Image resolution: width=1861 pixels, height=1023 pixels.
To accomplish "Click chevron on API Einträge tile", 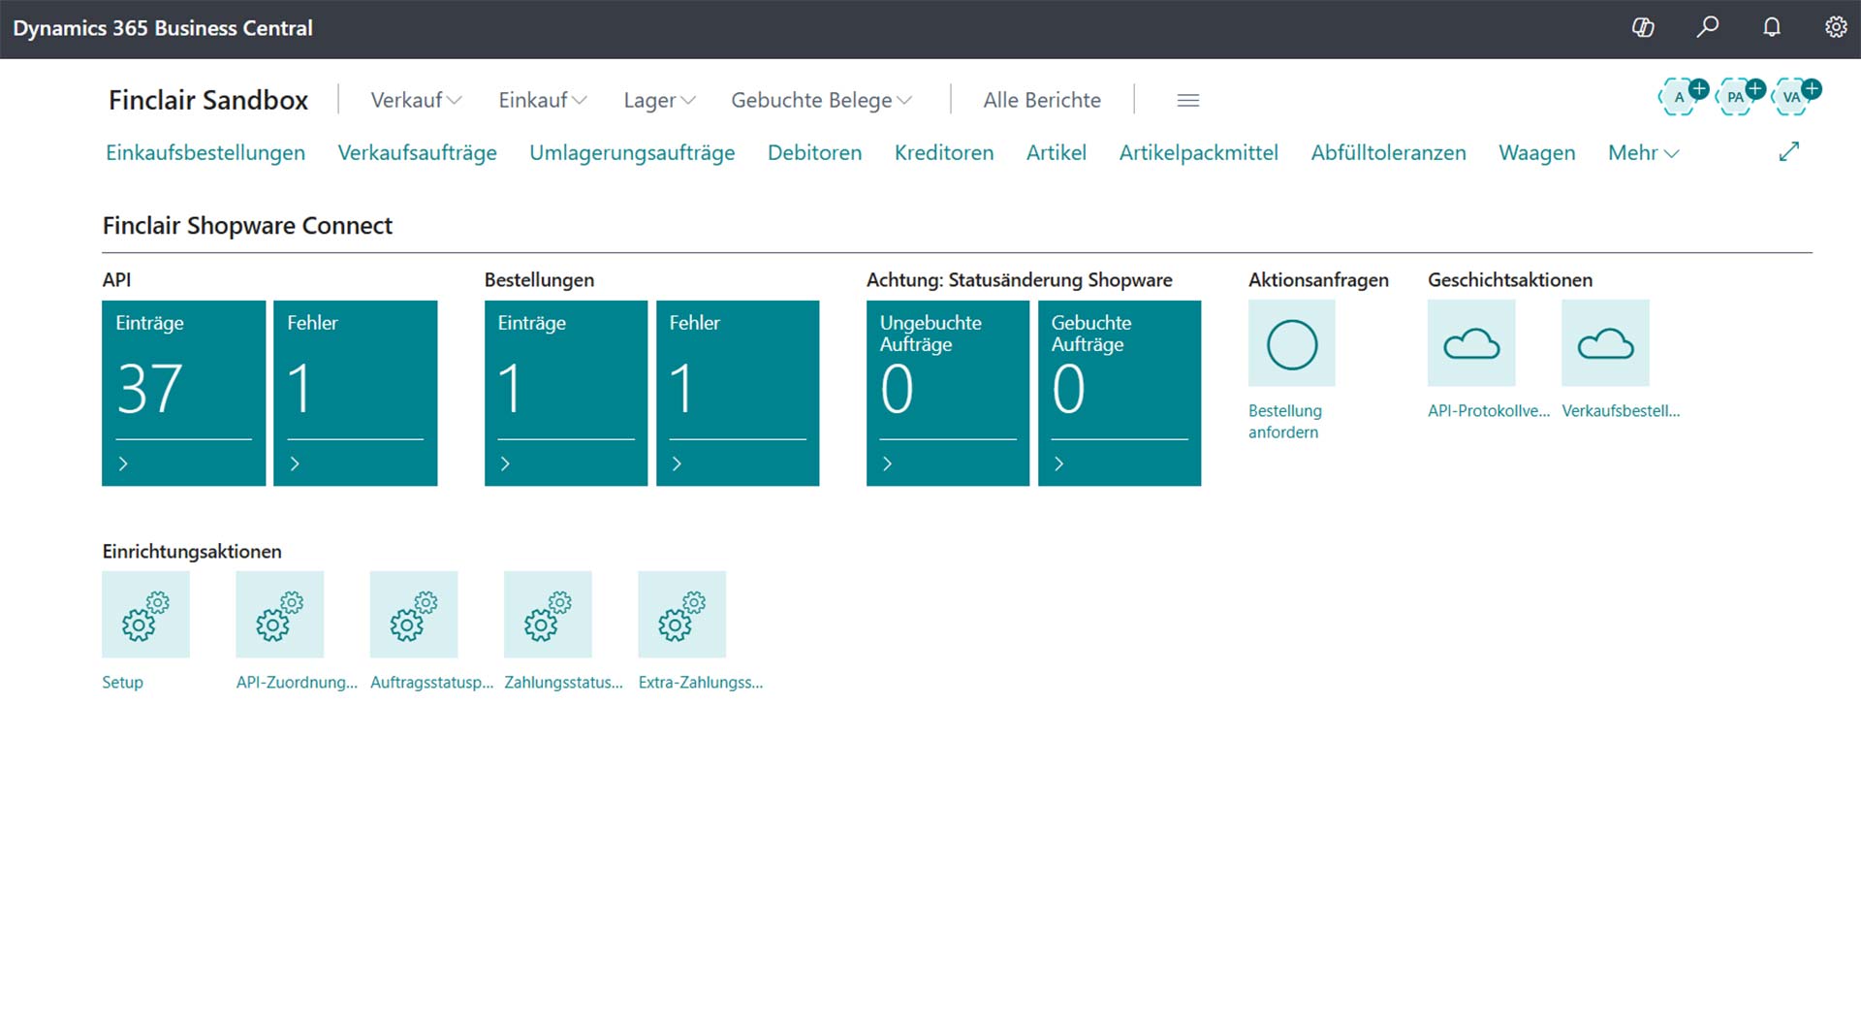I will point(123,464).
